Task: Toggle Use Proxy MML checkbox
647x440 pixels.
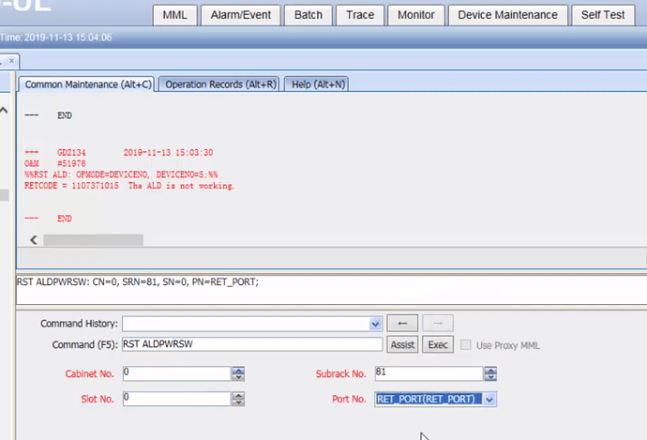Action: coord(465,344)
